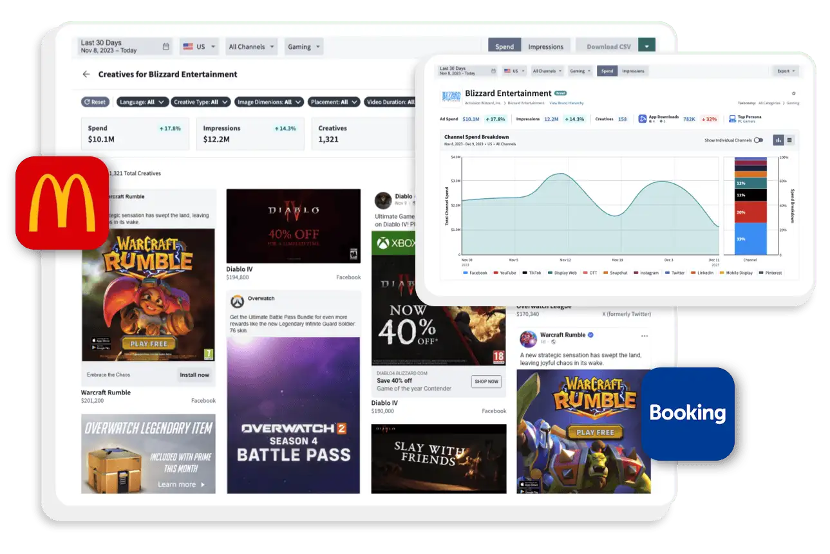This screenshot has height=554, width=830.
Task: Open the Gaming dropdown in the brand window
Action: [579, 71]
